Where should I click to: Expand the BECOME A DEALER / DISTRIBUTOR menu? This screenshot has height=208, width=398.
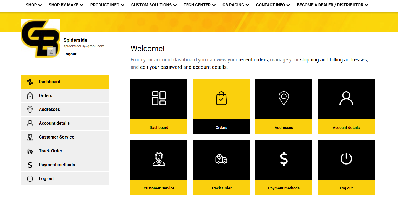click(332, 5)
